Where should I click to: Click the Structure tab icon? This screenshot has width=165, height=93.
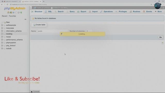pos(32,11)
